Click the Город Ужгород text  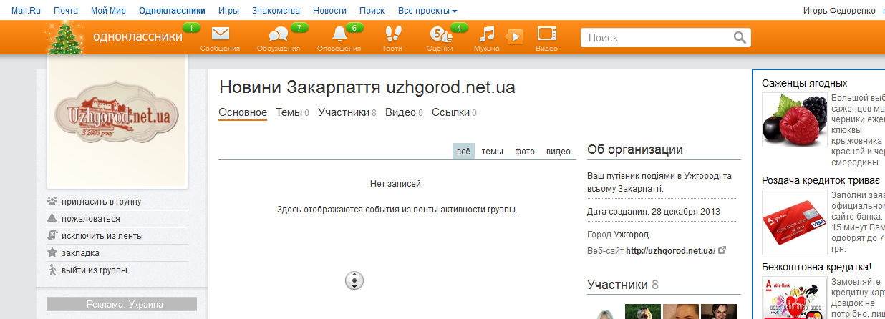[x=618, y=235]
